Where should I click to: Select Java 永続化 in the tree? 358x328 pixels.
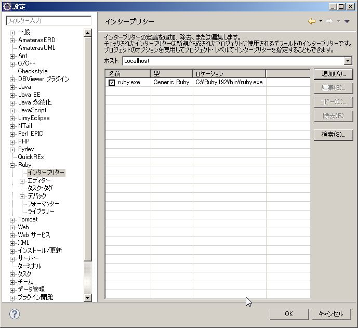pos(35,102)
